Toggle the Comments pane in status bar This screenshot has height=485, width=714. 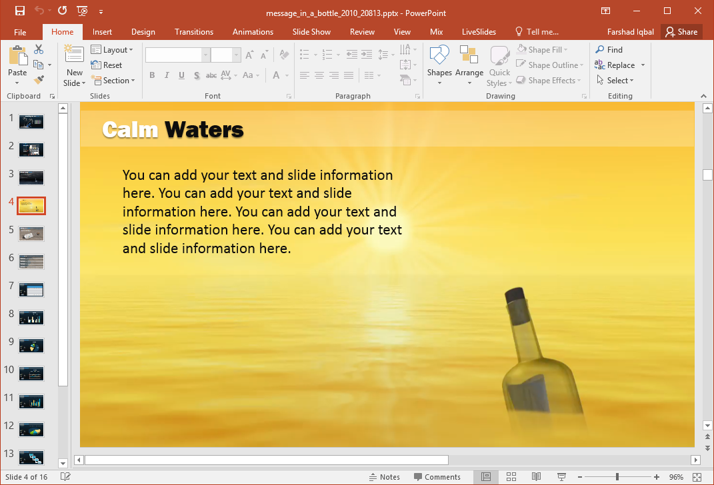pyautogui.click(x=437, y=477)
